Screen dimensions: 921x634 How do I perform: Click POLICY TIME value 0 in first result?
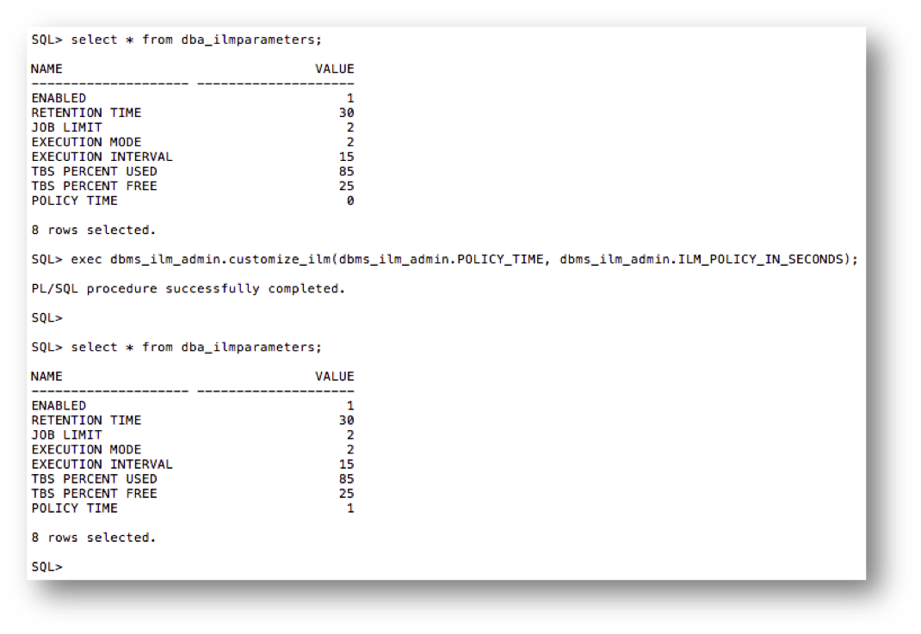tap(349, 200)
